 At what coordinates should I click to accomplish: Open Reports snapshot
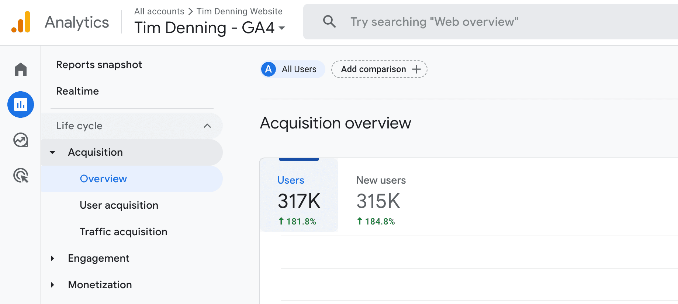click(x=99, y=65)
